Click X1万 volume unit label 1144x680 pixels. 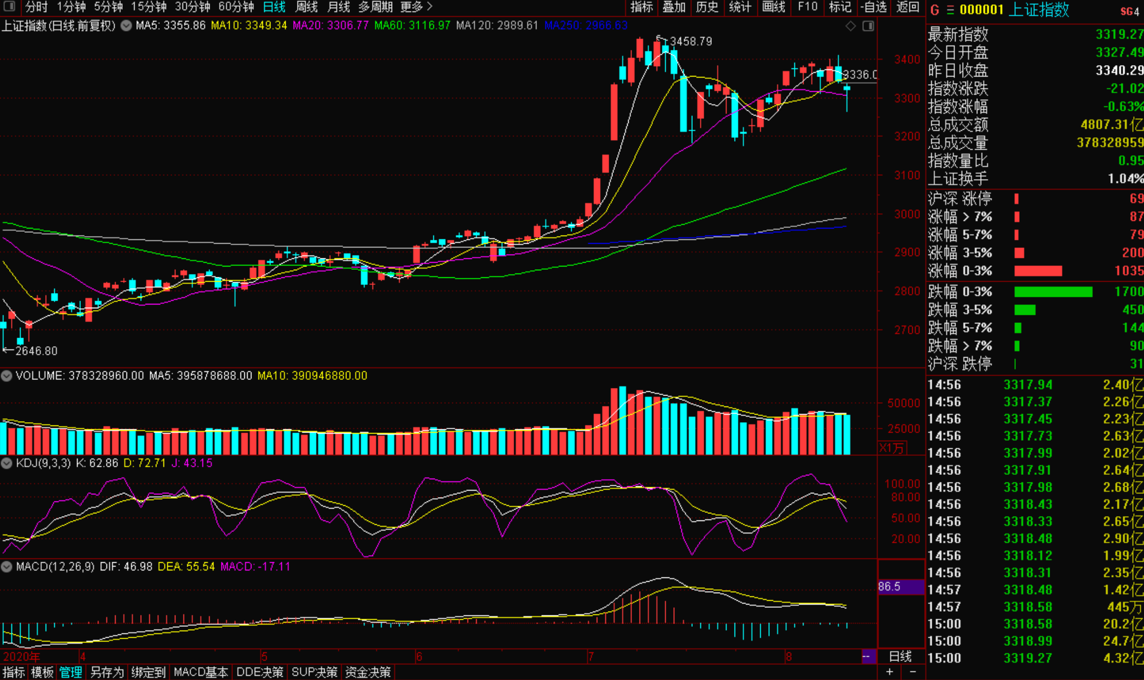(x=892, y=448)
